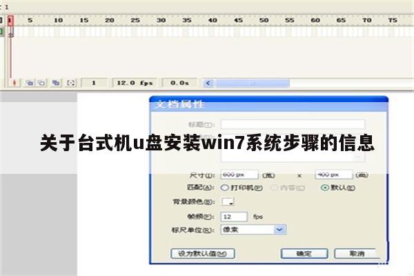Click the 取消 (Cancel) button
The height and width of the screenshot is (276, 414).
point(356,253)
